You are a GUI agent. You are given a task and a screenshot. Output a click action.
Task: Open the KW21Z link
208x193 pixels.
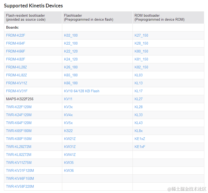[x=70, y=139]
